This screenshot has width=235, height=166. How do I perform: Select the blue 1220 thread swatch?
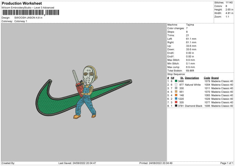176,98
